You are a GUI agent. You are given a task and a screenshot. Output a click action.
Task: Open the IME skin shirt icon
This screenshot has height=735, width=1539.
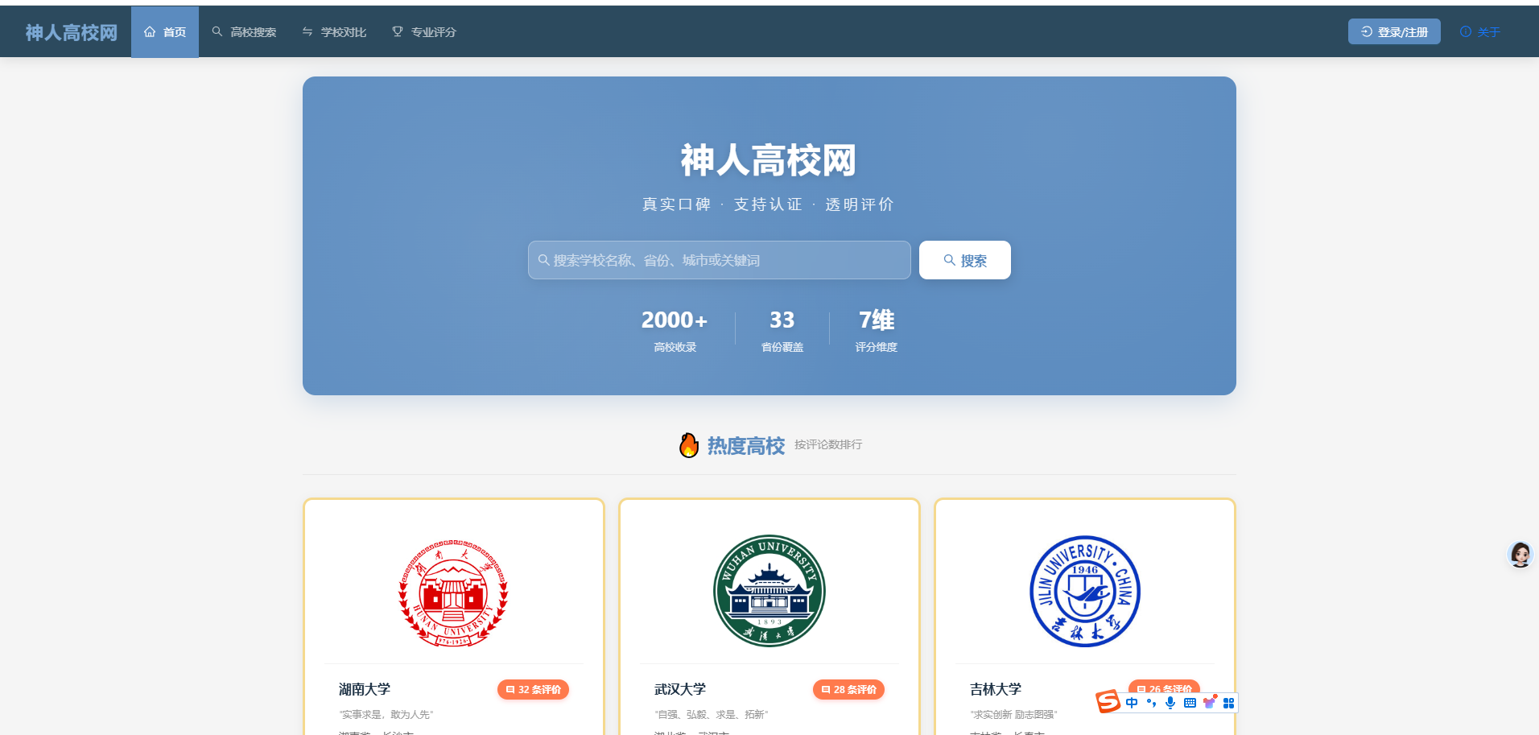tap(1209, 703)
